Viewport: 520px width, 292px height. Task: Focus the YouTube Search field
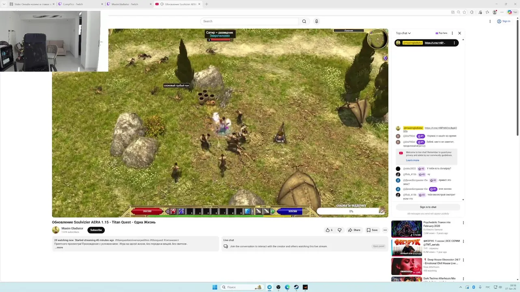pyautogui.click(x=249, y=21)
